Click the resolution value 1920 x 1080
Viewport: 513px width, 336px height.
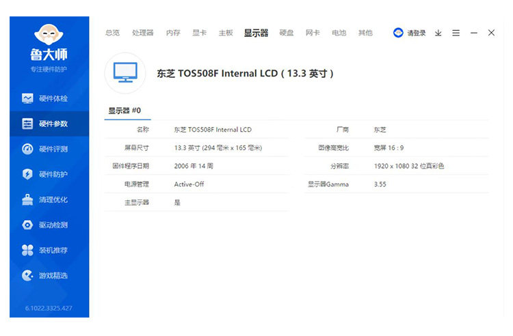pos(408,166)
